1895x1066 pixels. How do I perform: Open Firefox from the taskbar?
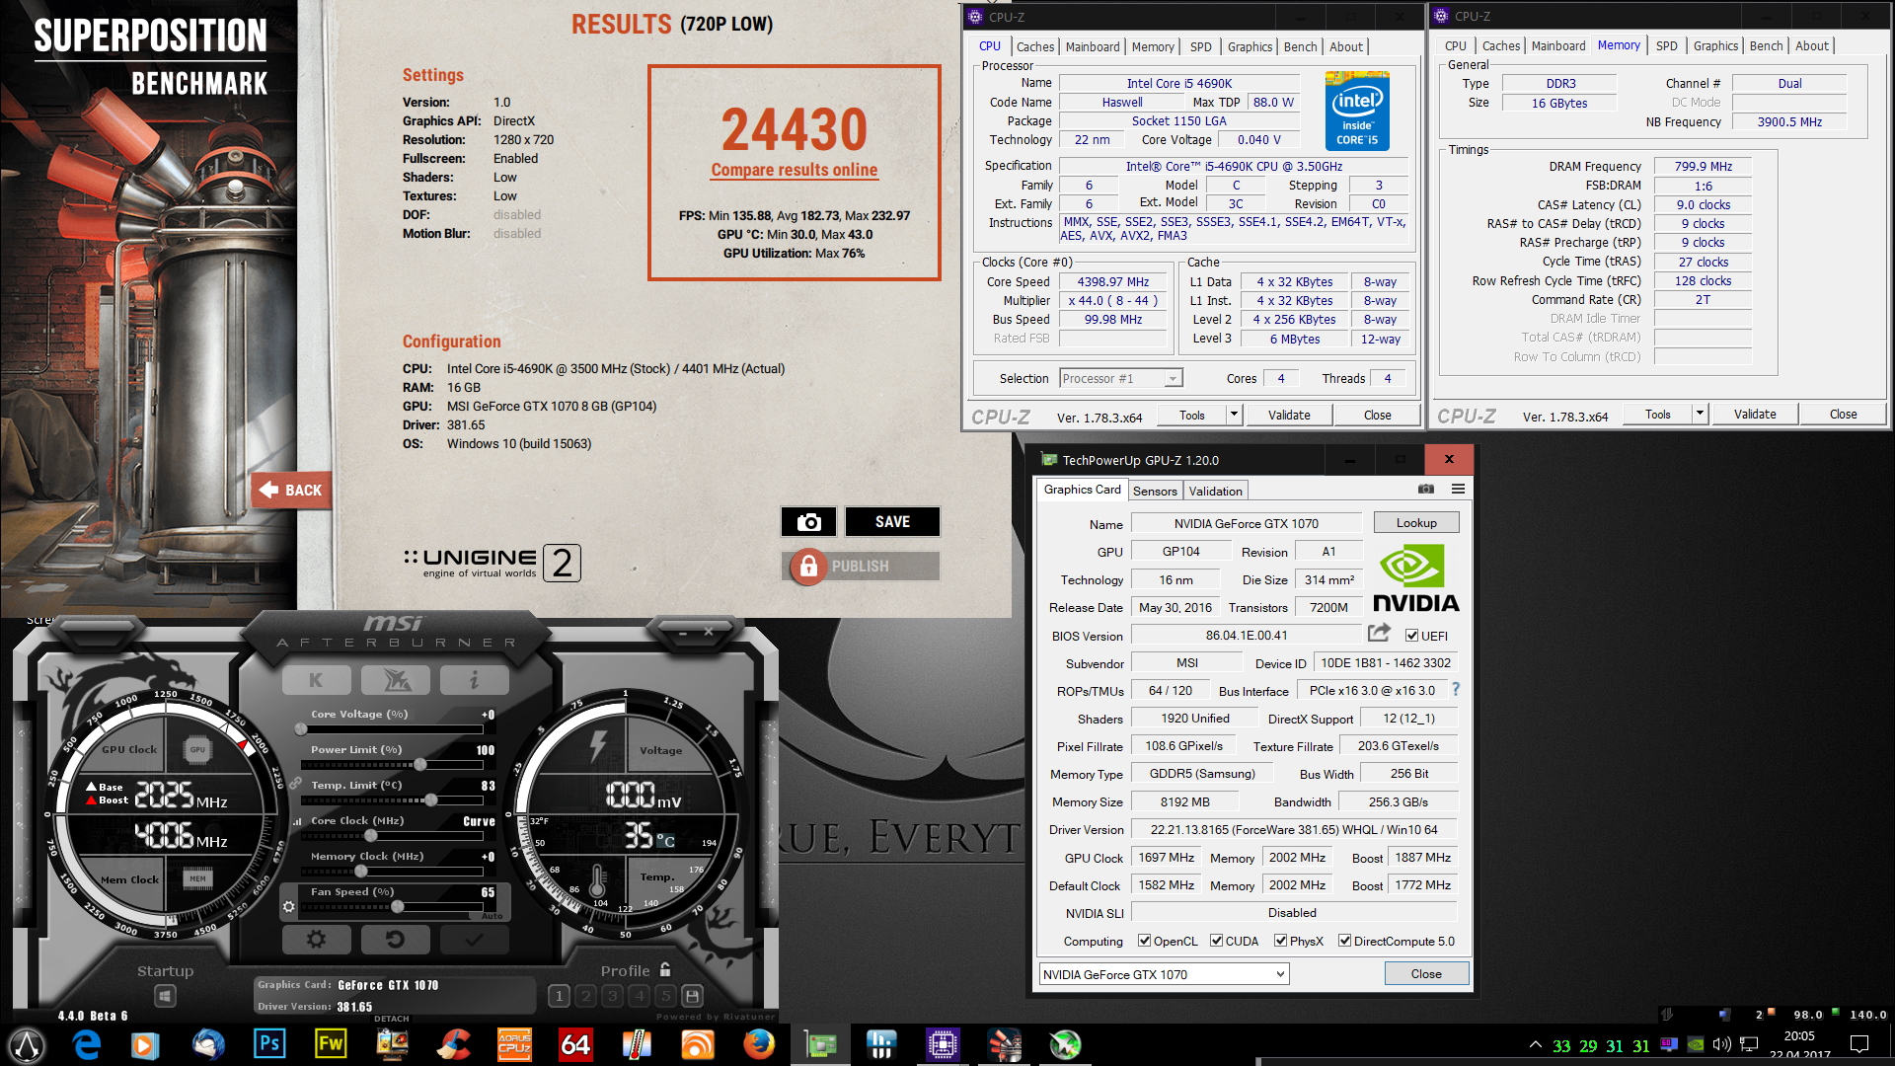tap(759, 1044)
